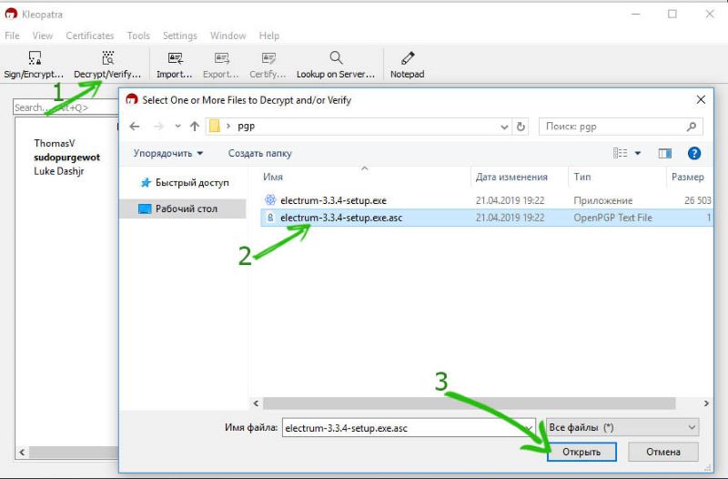Click the pgp folder icon in address bar

(x=215, y=127)
